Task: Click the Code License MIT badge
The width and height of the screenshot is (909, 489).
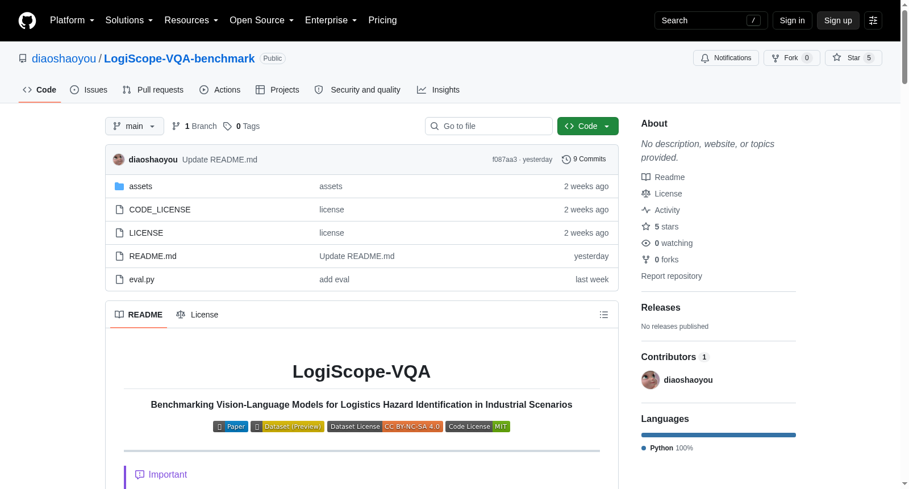Action: pos(478,427)
